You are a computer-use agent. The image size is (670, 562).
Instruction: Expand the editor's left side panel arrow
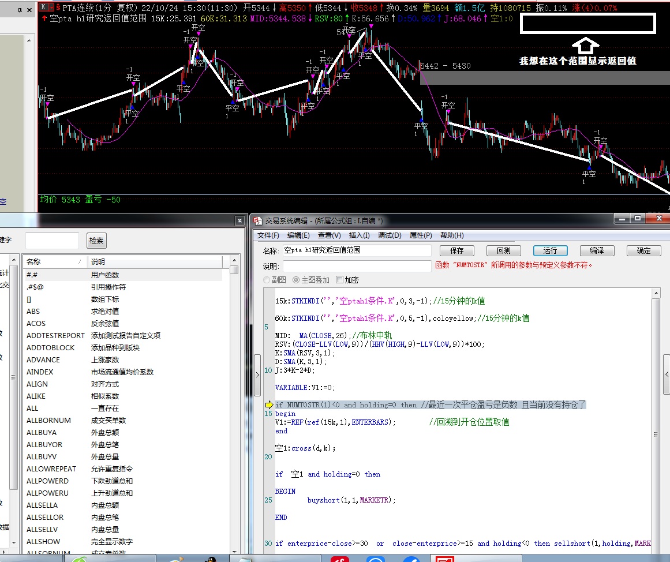(x=257, y=375)
